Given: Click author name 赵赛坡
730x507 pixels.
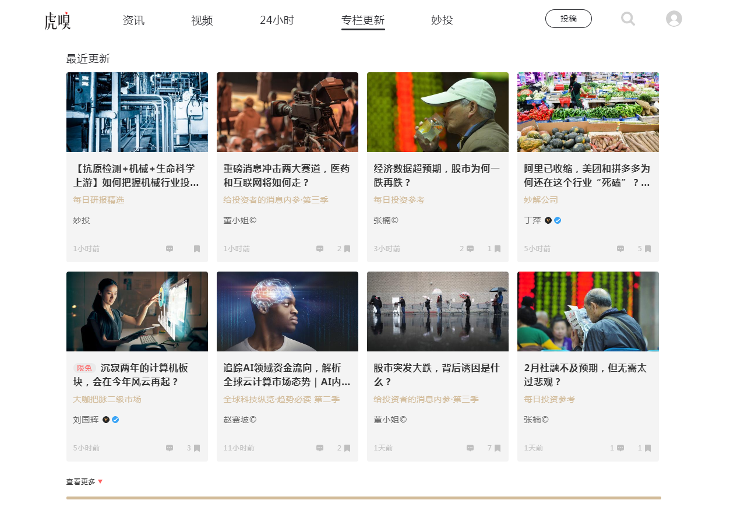Looking at the screenshot, I should point(239,420).
